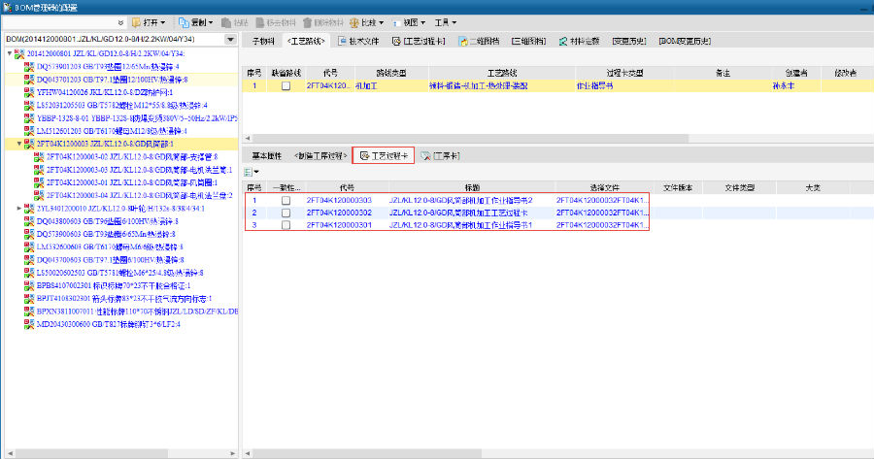Click the 比较 compare toolbar icon

[x=355, y=21]
